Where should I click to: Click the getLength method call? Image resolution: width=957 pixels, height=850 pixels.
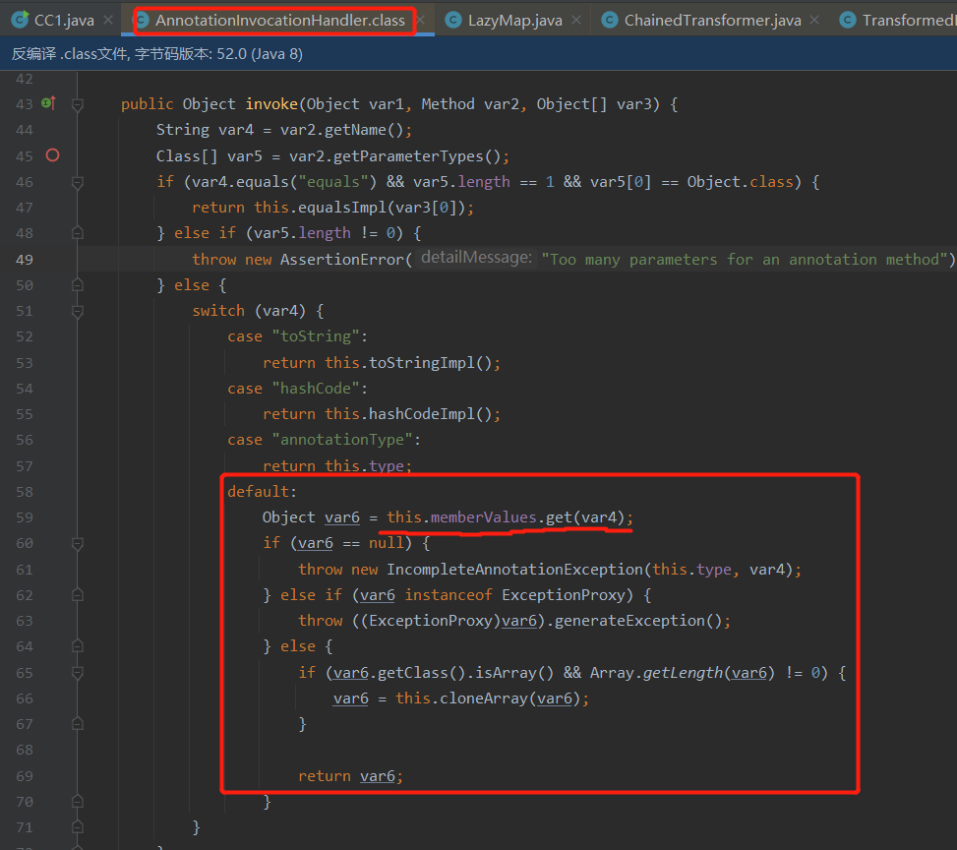[683, 673]
